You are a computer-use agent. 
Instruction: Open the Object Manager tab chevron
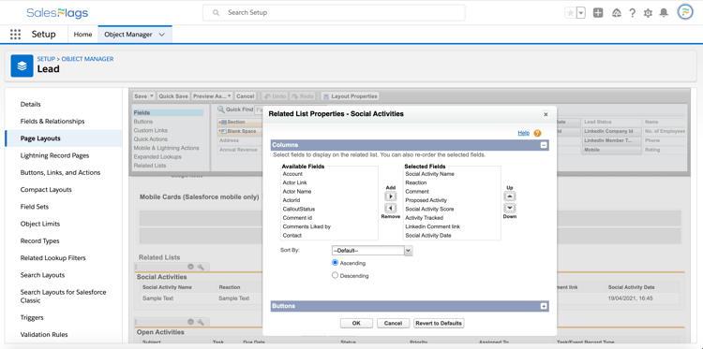[162, 35]
